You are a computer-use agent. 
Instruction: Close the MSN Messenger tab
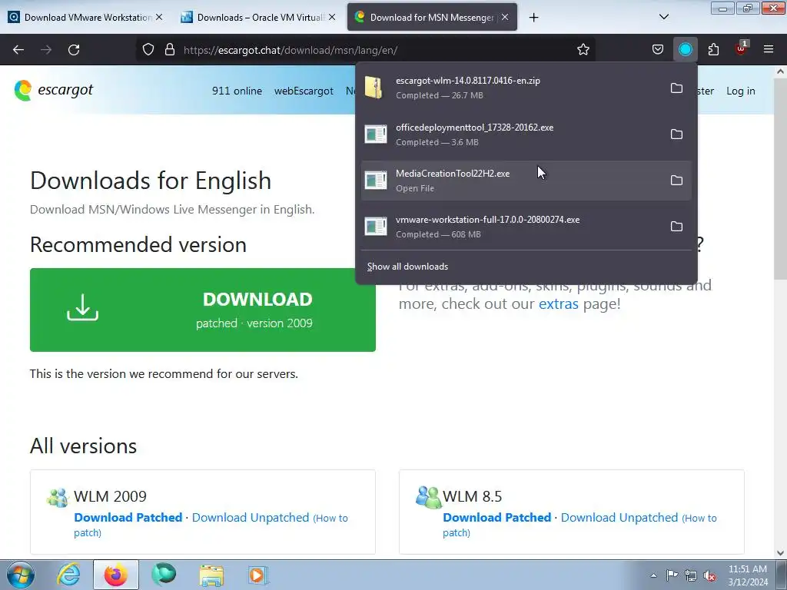505,17
